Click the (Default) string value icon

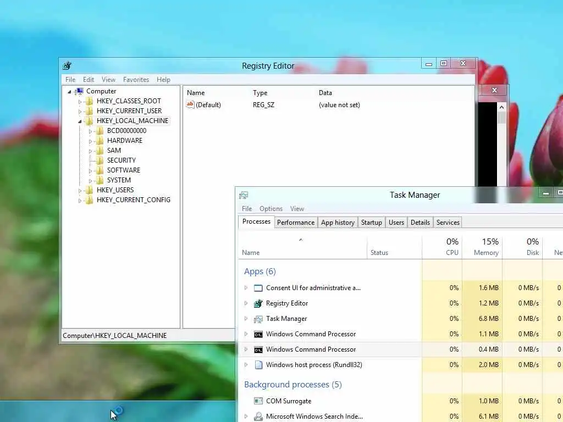coord(190,104)
